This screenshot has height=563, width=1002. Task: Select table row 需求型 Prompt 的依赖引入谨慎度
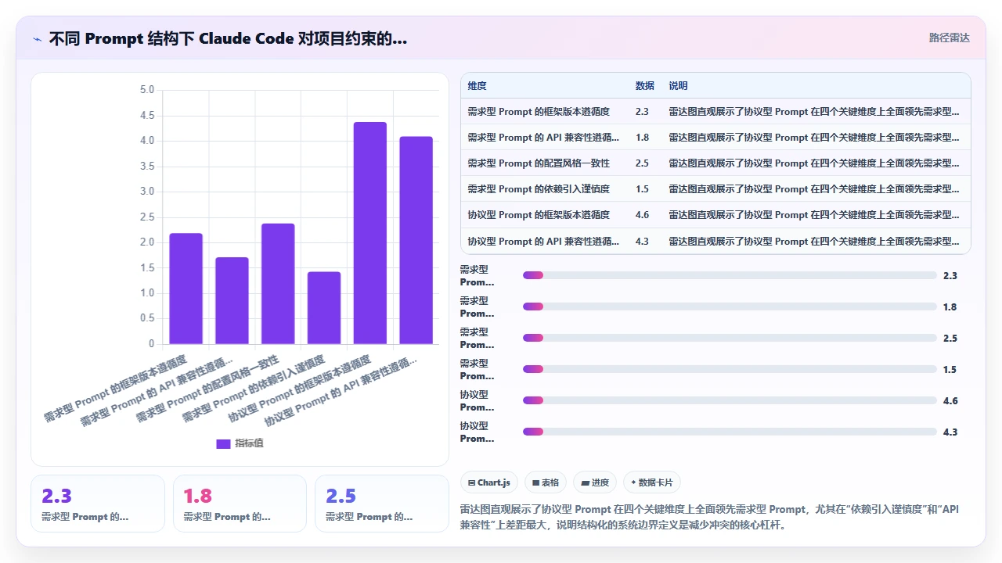tap(715, 188)
